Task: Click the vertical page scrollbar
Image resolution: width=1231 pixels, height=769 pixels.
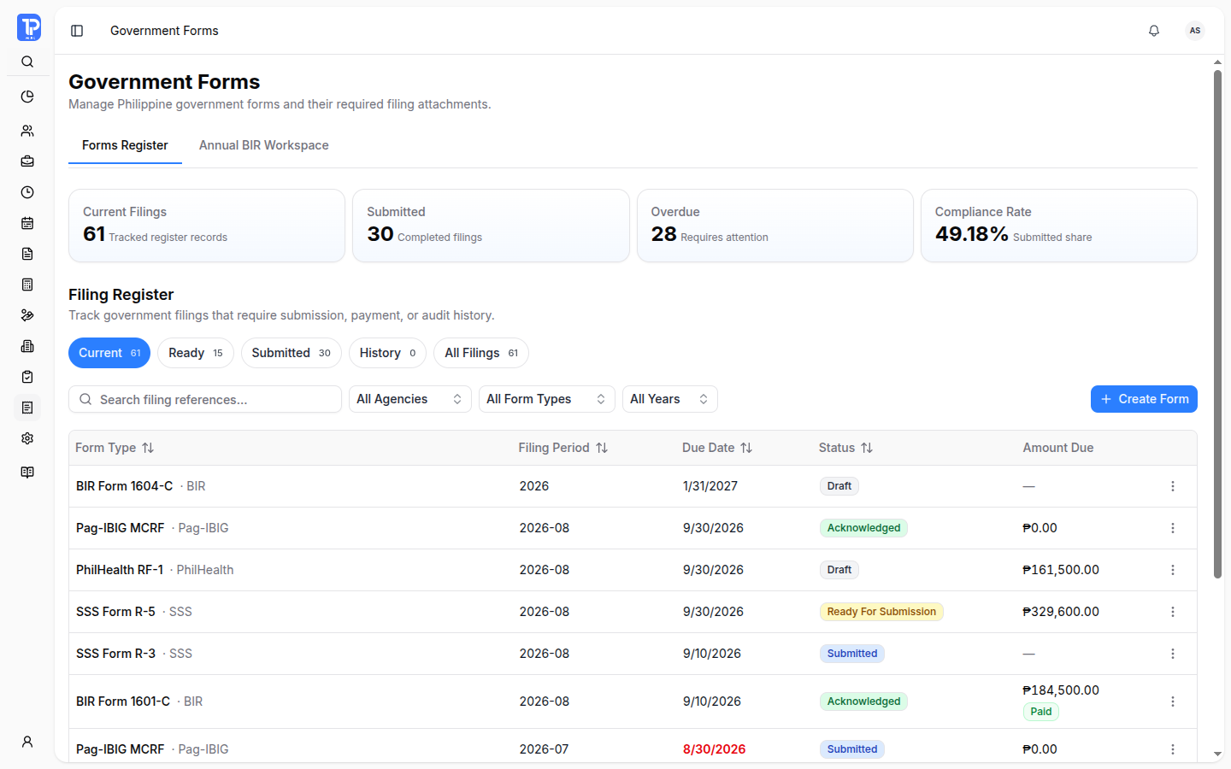Action: 1217,325
